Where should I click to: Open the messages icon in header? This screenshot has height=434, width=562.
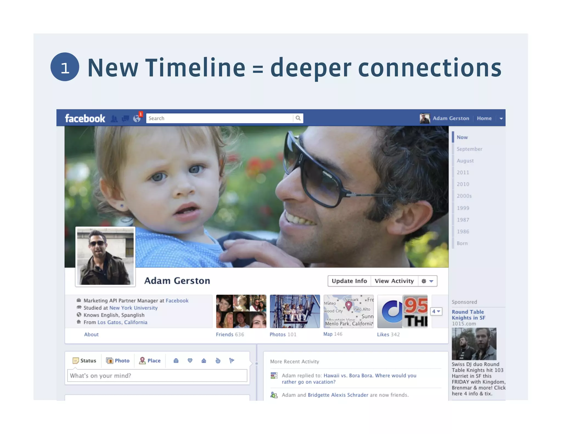coord(125,119)
